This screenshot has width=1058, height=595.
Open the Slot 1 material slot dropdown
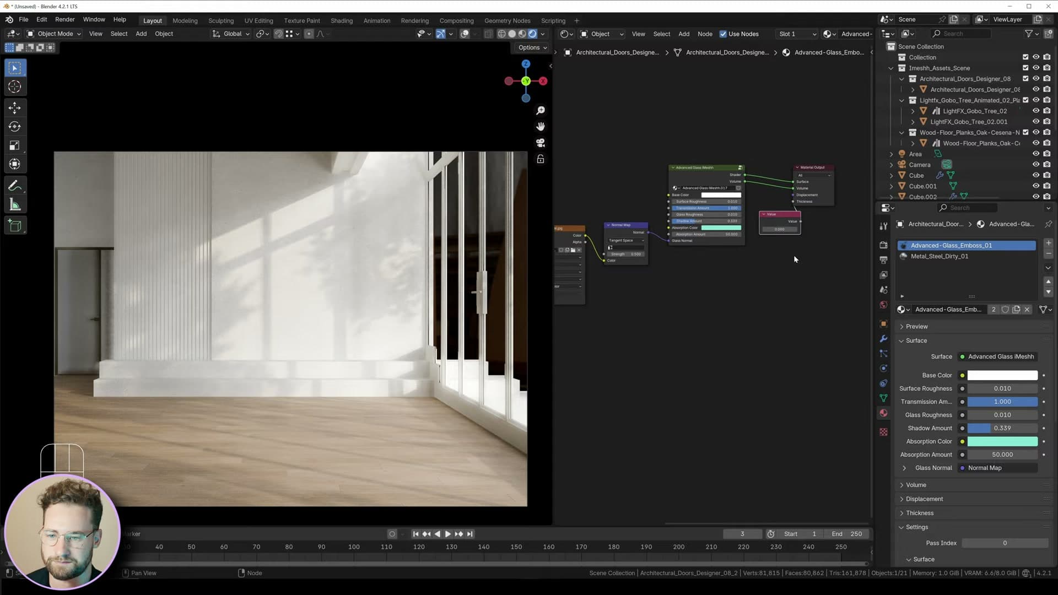click(x=797, y=34)
